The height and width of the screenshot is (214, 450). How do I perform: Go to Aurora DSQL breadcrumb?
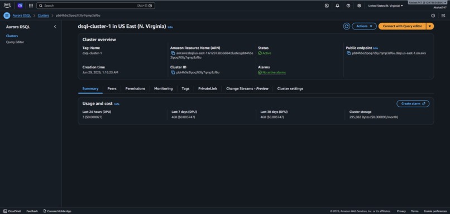(x=22, y=16)
